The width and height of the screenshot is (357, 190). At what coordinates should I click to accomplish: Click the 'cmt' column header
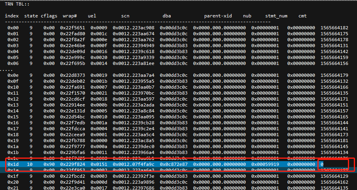pyautogui.click(x=303, y=16)
